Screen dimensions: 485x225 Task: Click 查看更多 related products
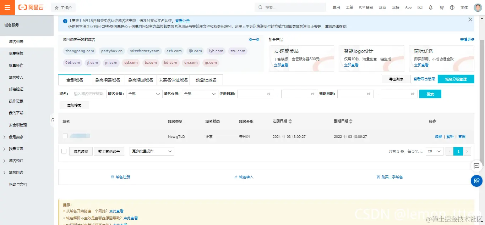[467, 40]
